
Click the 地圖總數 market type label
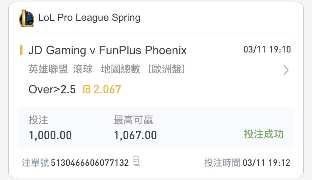[x=121, y=69]
